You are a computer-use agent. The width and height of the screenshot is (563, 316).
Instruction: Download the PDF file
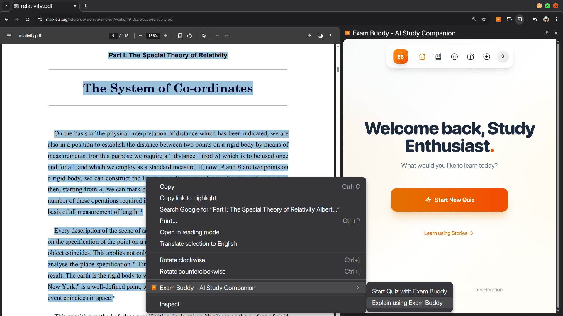(309, 36)
